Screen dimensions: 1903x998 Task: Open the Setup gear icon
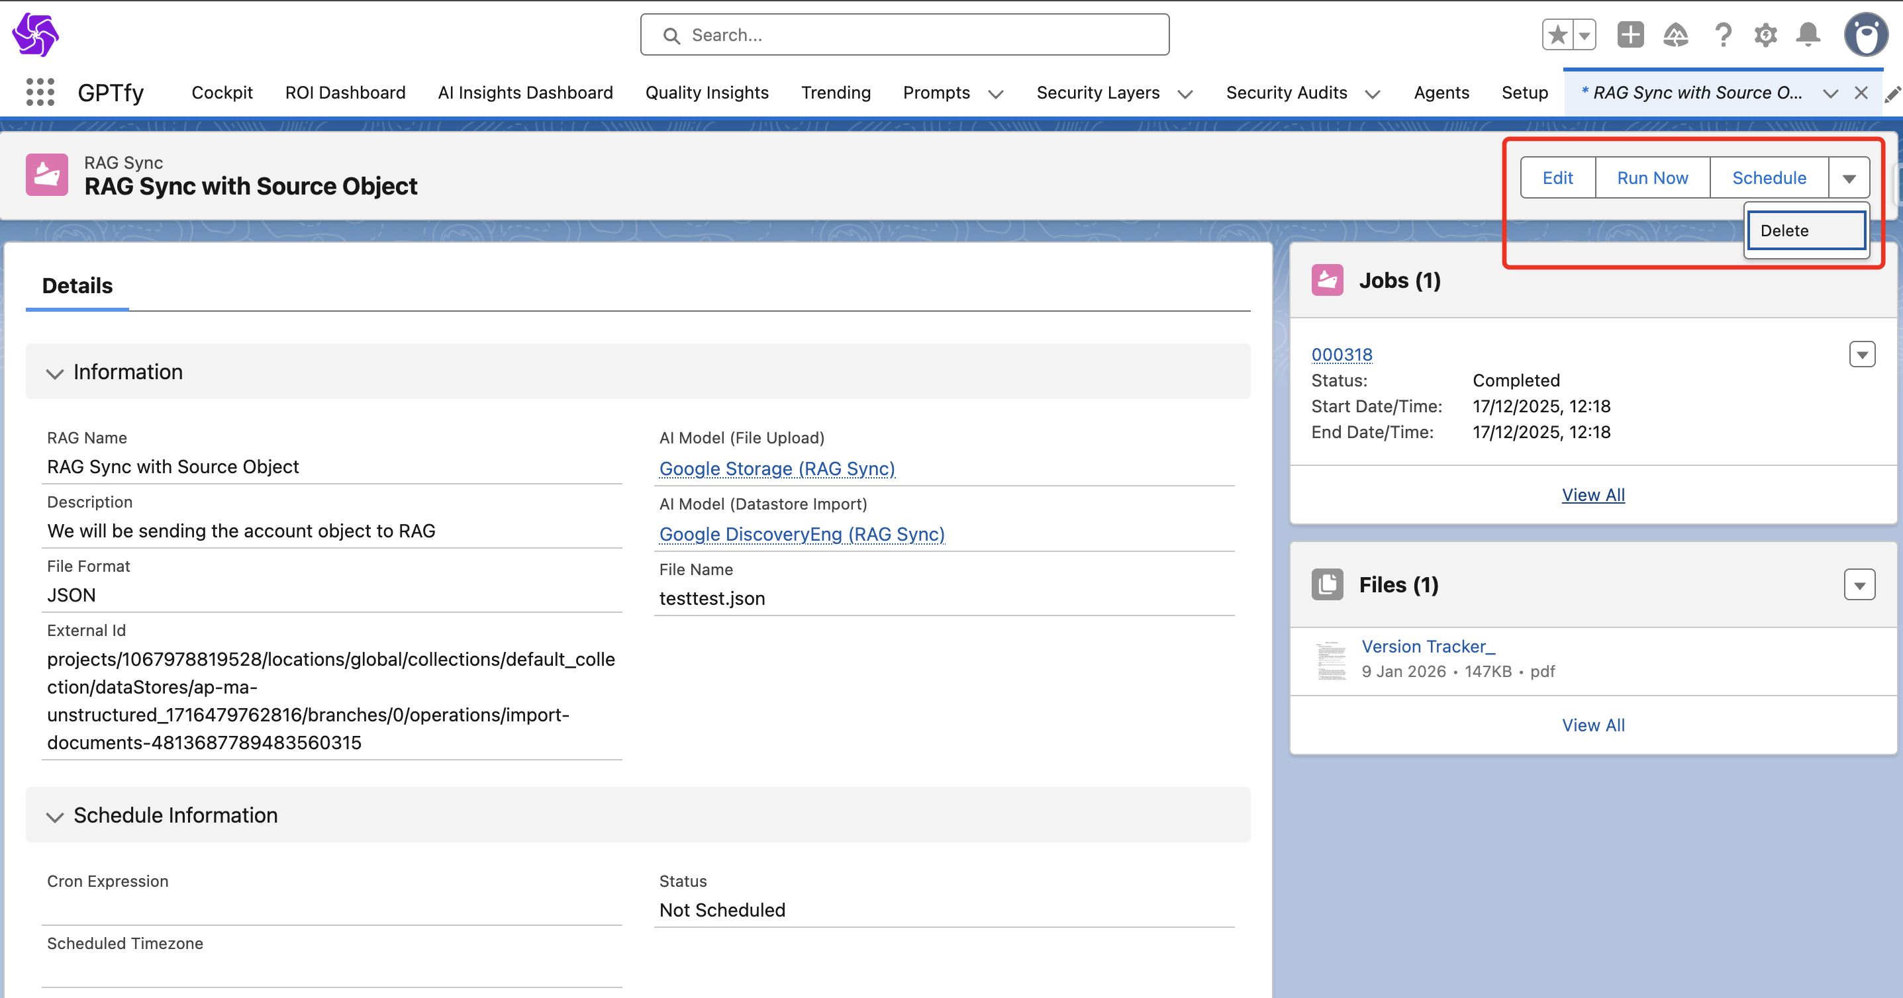point(1765,34)
